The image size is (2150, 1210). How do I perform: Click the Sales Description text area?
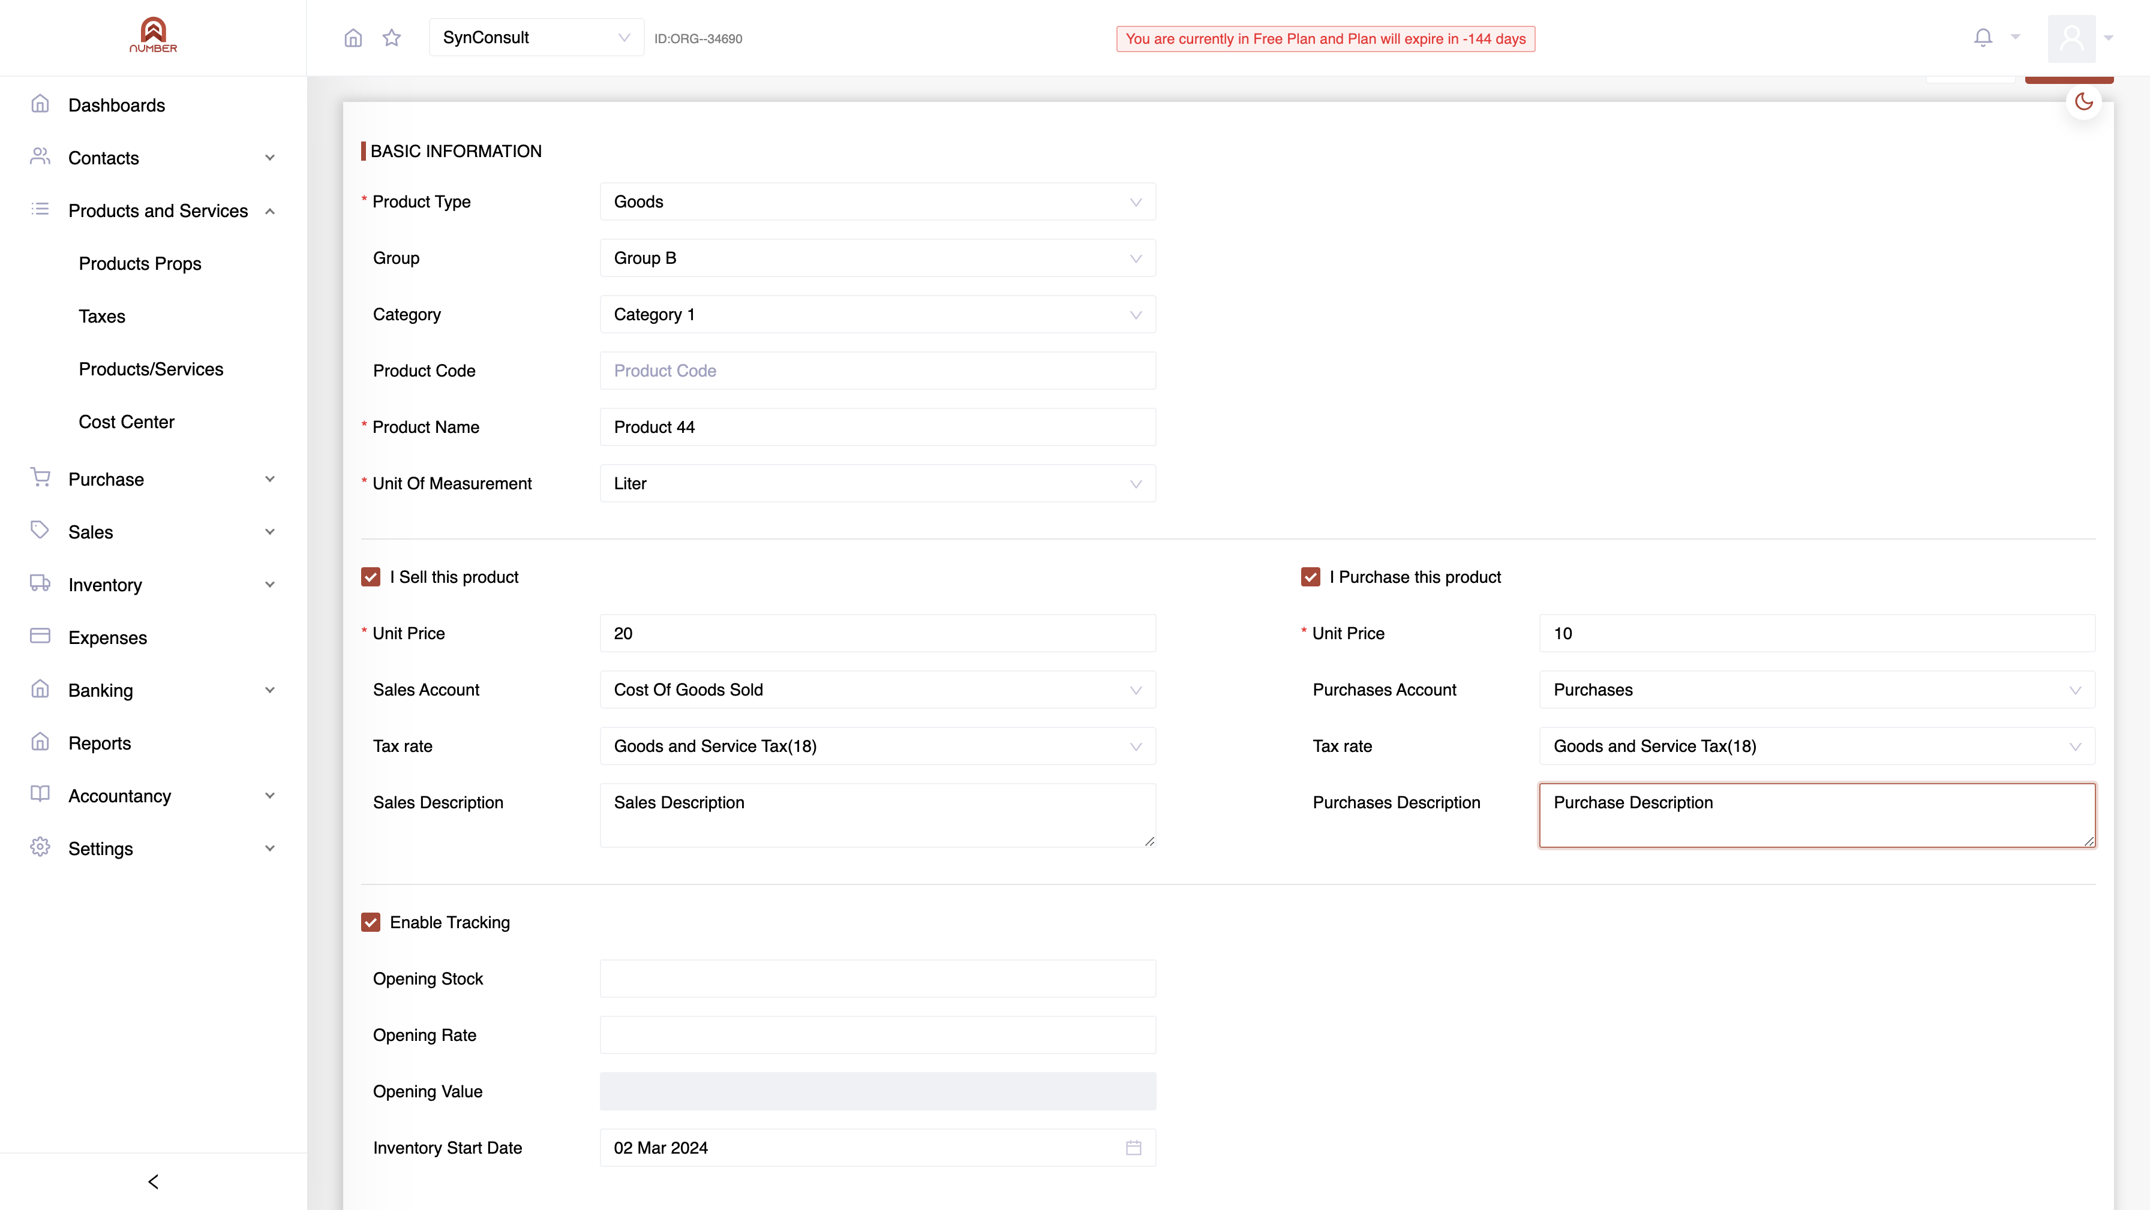[878, 815]
